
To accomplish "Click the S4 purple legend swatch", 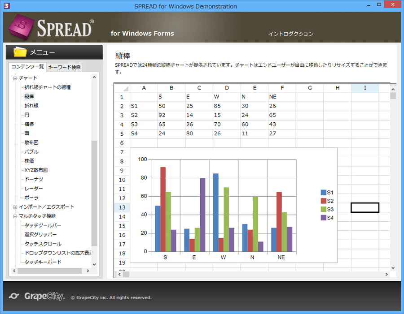I will (x=323, y=218).
